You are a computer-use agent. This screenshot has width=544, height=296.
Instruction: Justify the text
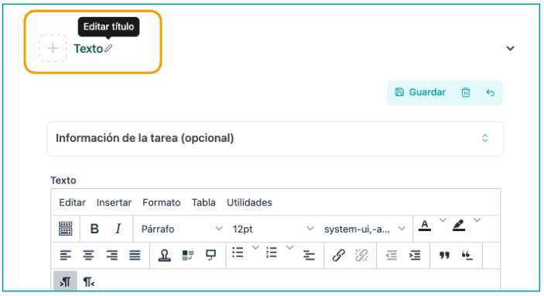[135, 256]
